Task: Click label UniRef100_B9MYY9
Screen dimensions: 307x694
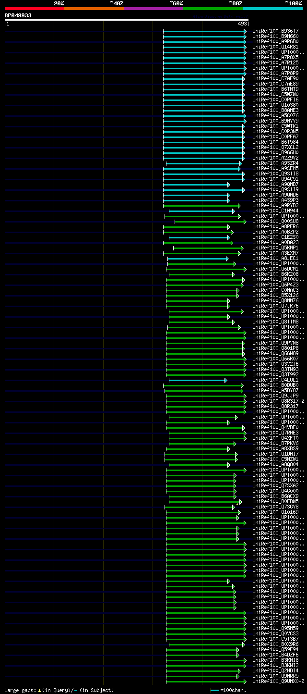Action: tap(275, 121)
